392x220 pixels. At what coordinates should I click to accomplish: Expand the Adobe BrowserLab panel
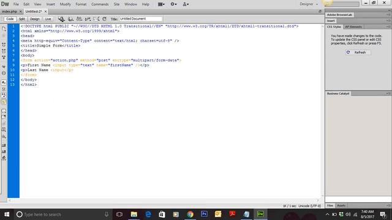[339, 15]
